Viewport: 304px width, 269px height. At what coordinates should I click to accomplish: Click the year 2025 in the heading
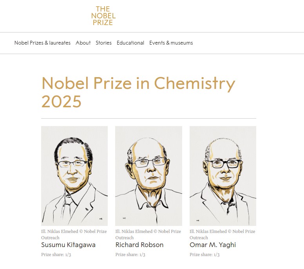pyautogui.click(x=62, y=101)
